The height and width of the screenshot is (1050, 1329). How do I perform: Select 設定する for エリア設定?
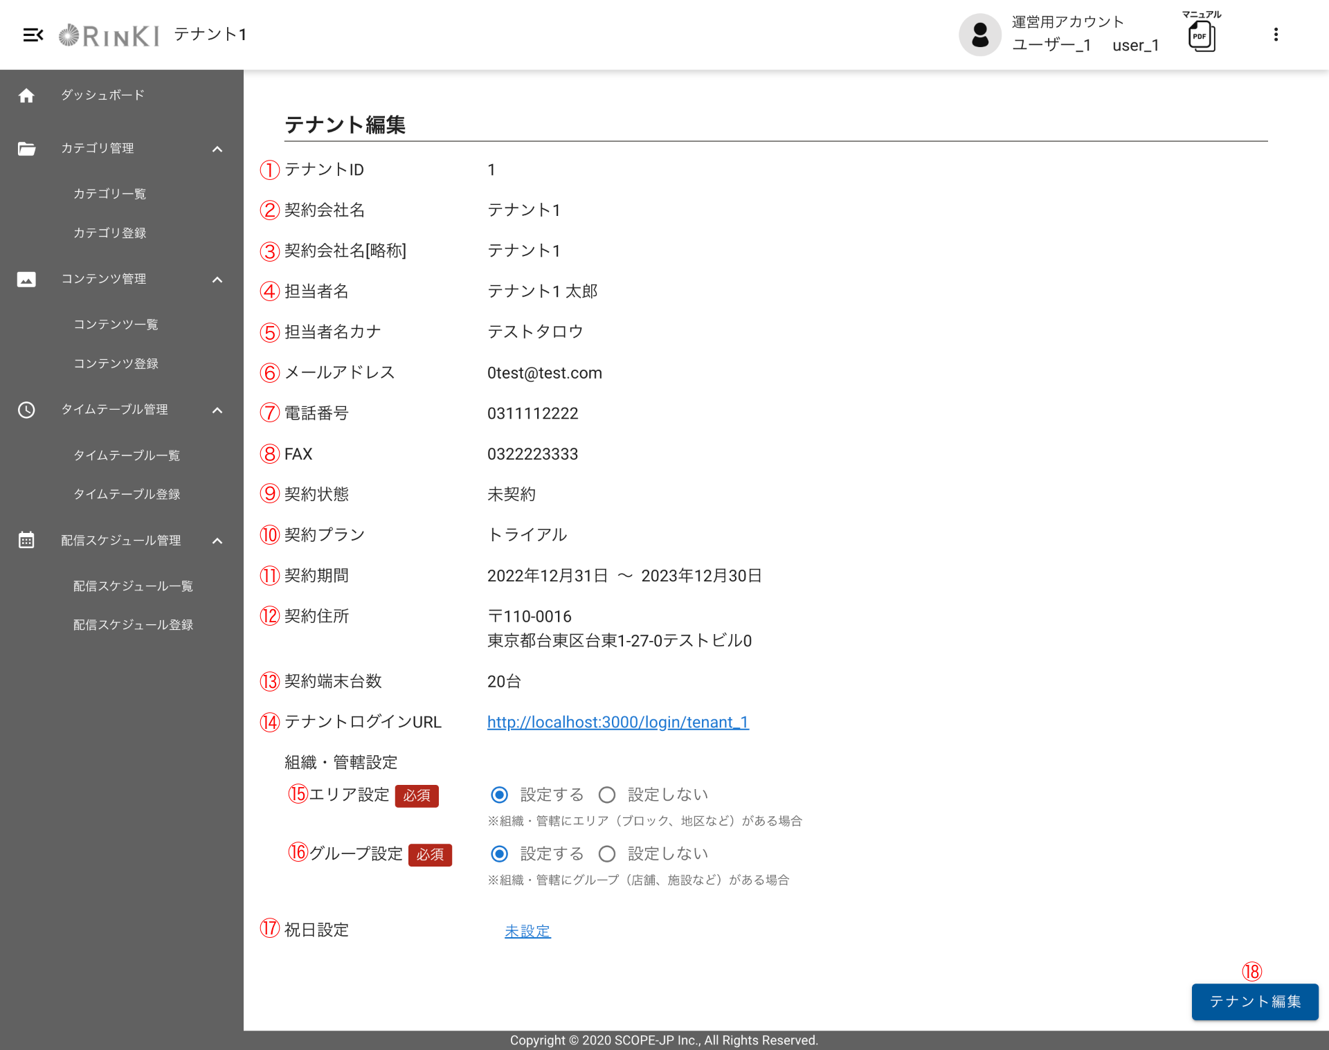(x=499, y=795)
